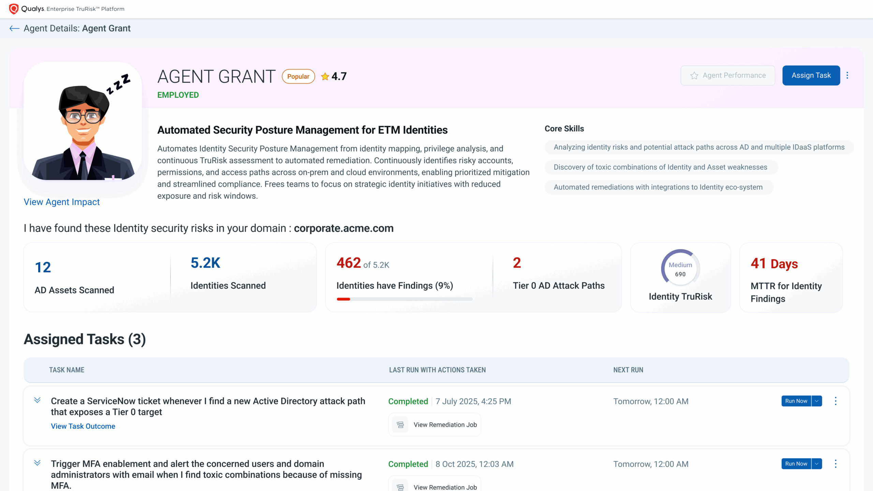Expand the ServiceNow ticket task row
Screen dimensions: 873x491
(x=38, y=400)
